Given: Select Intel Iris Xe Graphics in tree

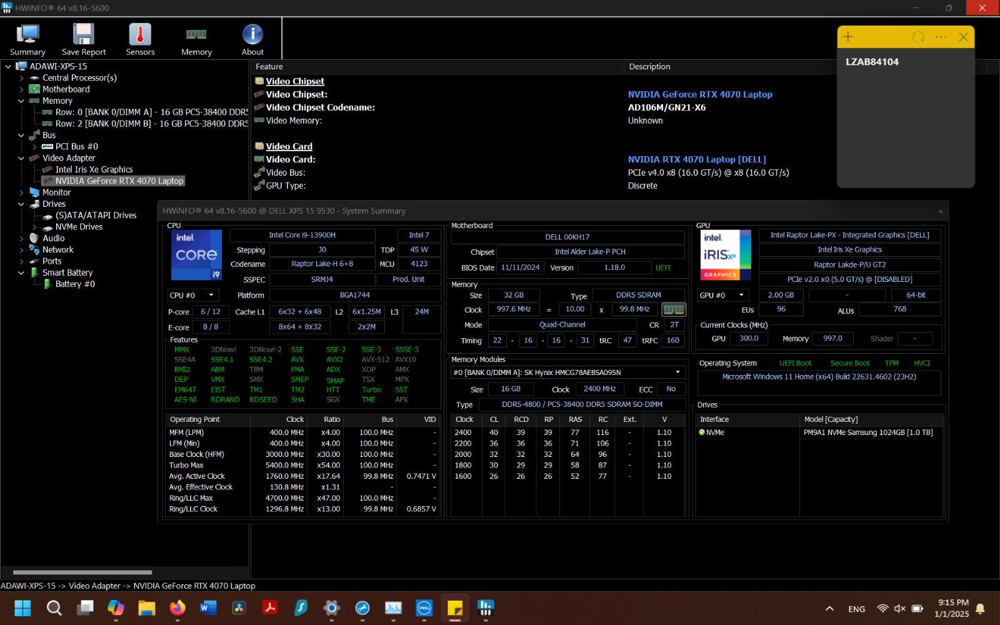Looking at the screenshot, I should 94,169.
